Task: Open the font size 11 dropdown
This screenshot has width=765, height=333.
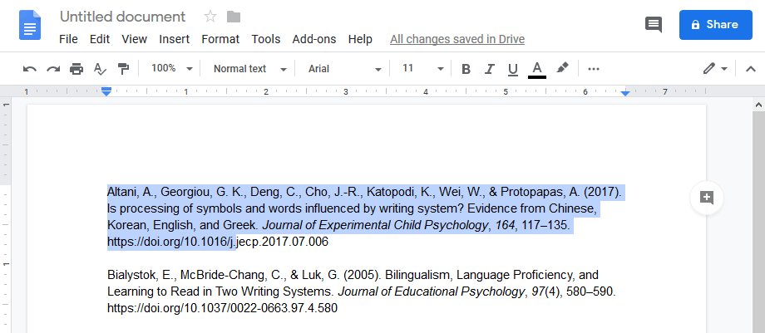Action: (x=422, y=69)
